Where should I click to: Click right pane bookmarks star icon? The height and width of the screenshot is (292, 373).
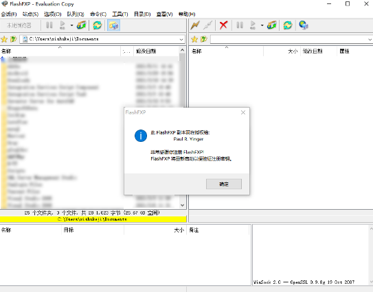pyautogui.click(x=194, y=39)
